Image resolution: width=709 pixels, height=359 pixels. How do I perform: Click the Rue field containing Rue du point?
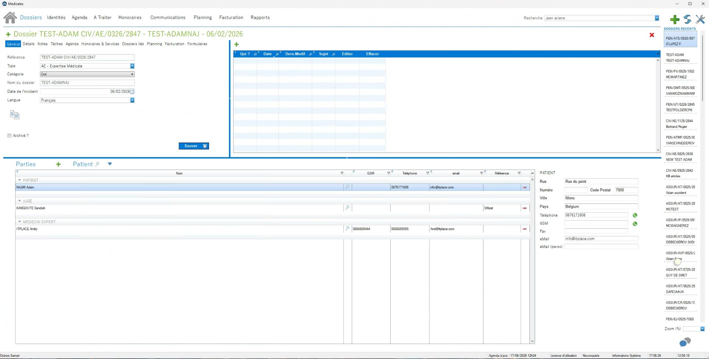pyautogui.click(x=601, y=181)
